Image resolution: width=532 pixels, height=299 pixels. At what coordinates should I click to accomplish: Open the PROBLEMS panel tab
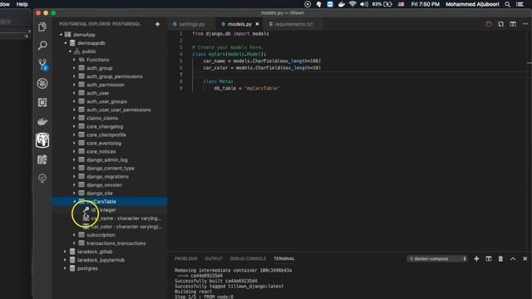[x=186, y=258]
